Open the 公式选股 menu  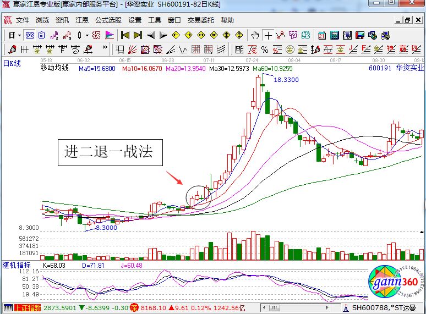click(x=108, y=20)
